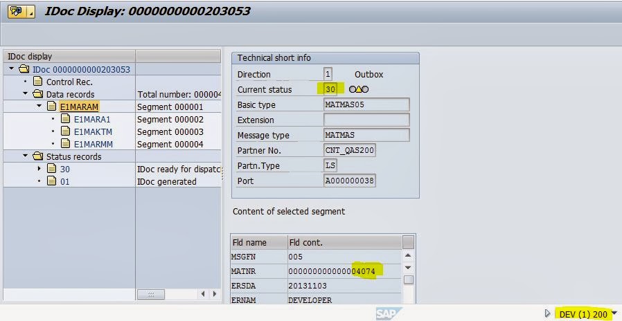Click segment table scrollbar thumb
Image resolution: width=622 pixels, height=321 pixels.
(408, 279)
